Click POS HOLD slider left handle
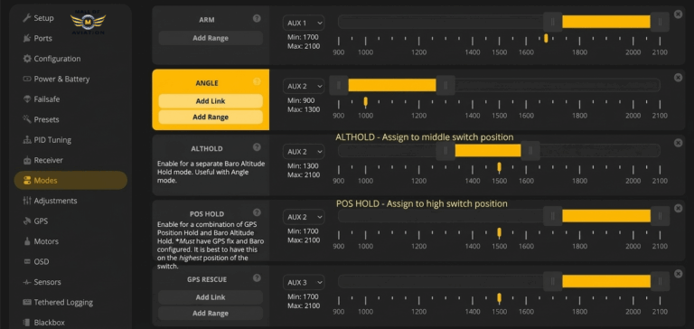Image resolution: width=694 pixels, height=329 pixels. pyautogui.click(x=552, y=216)
